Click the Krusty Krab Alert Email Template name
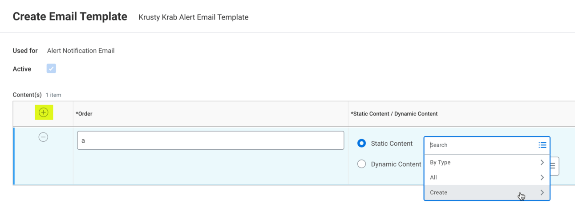Viewport: 575px width, 220px height. coord(194,17)
